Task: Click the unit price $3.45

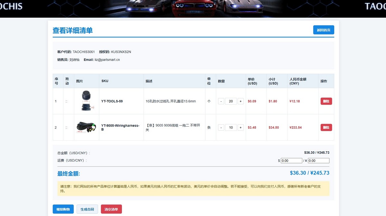Action: coord(252,127)
